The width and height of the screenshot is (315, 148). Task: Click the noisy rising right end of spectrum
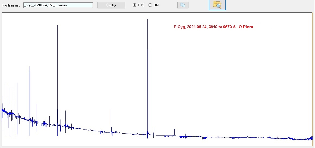311,138
